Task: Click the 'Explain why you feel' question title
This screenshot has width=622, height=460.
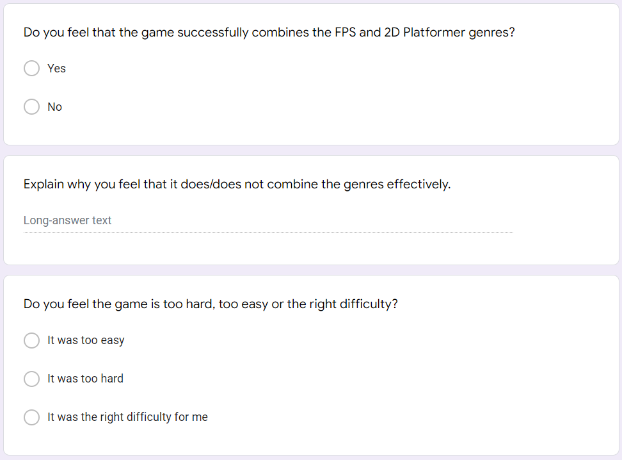Action: tap(237, 185)
